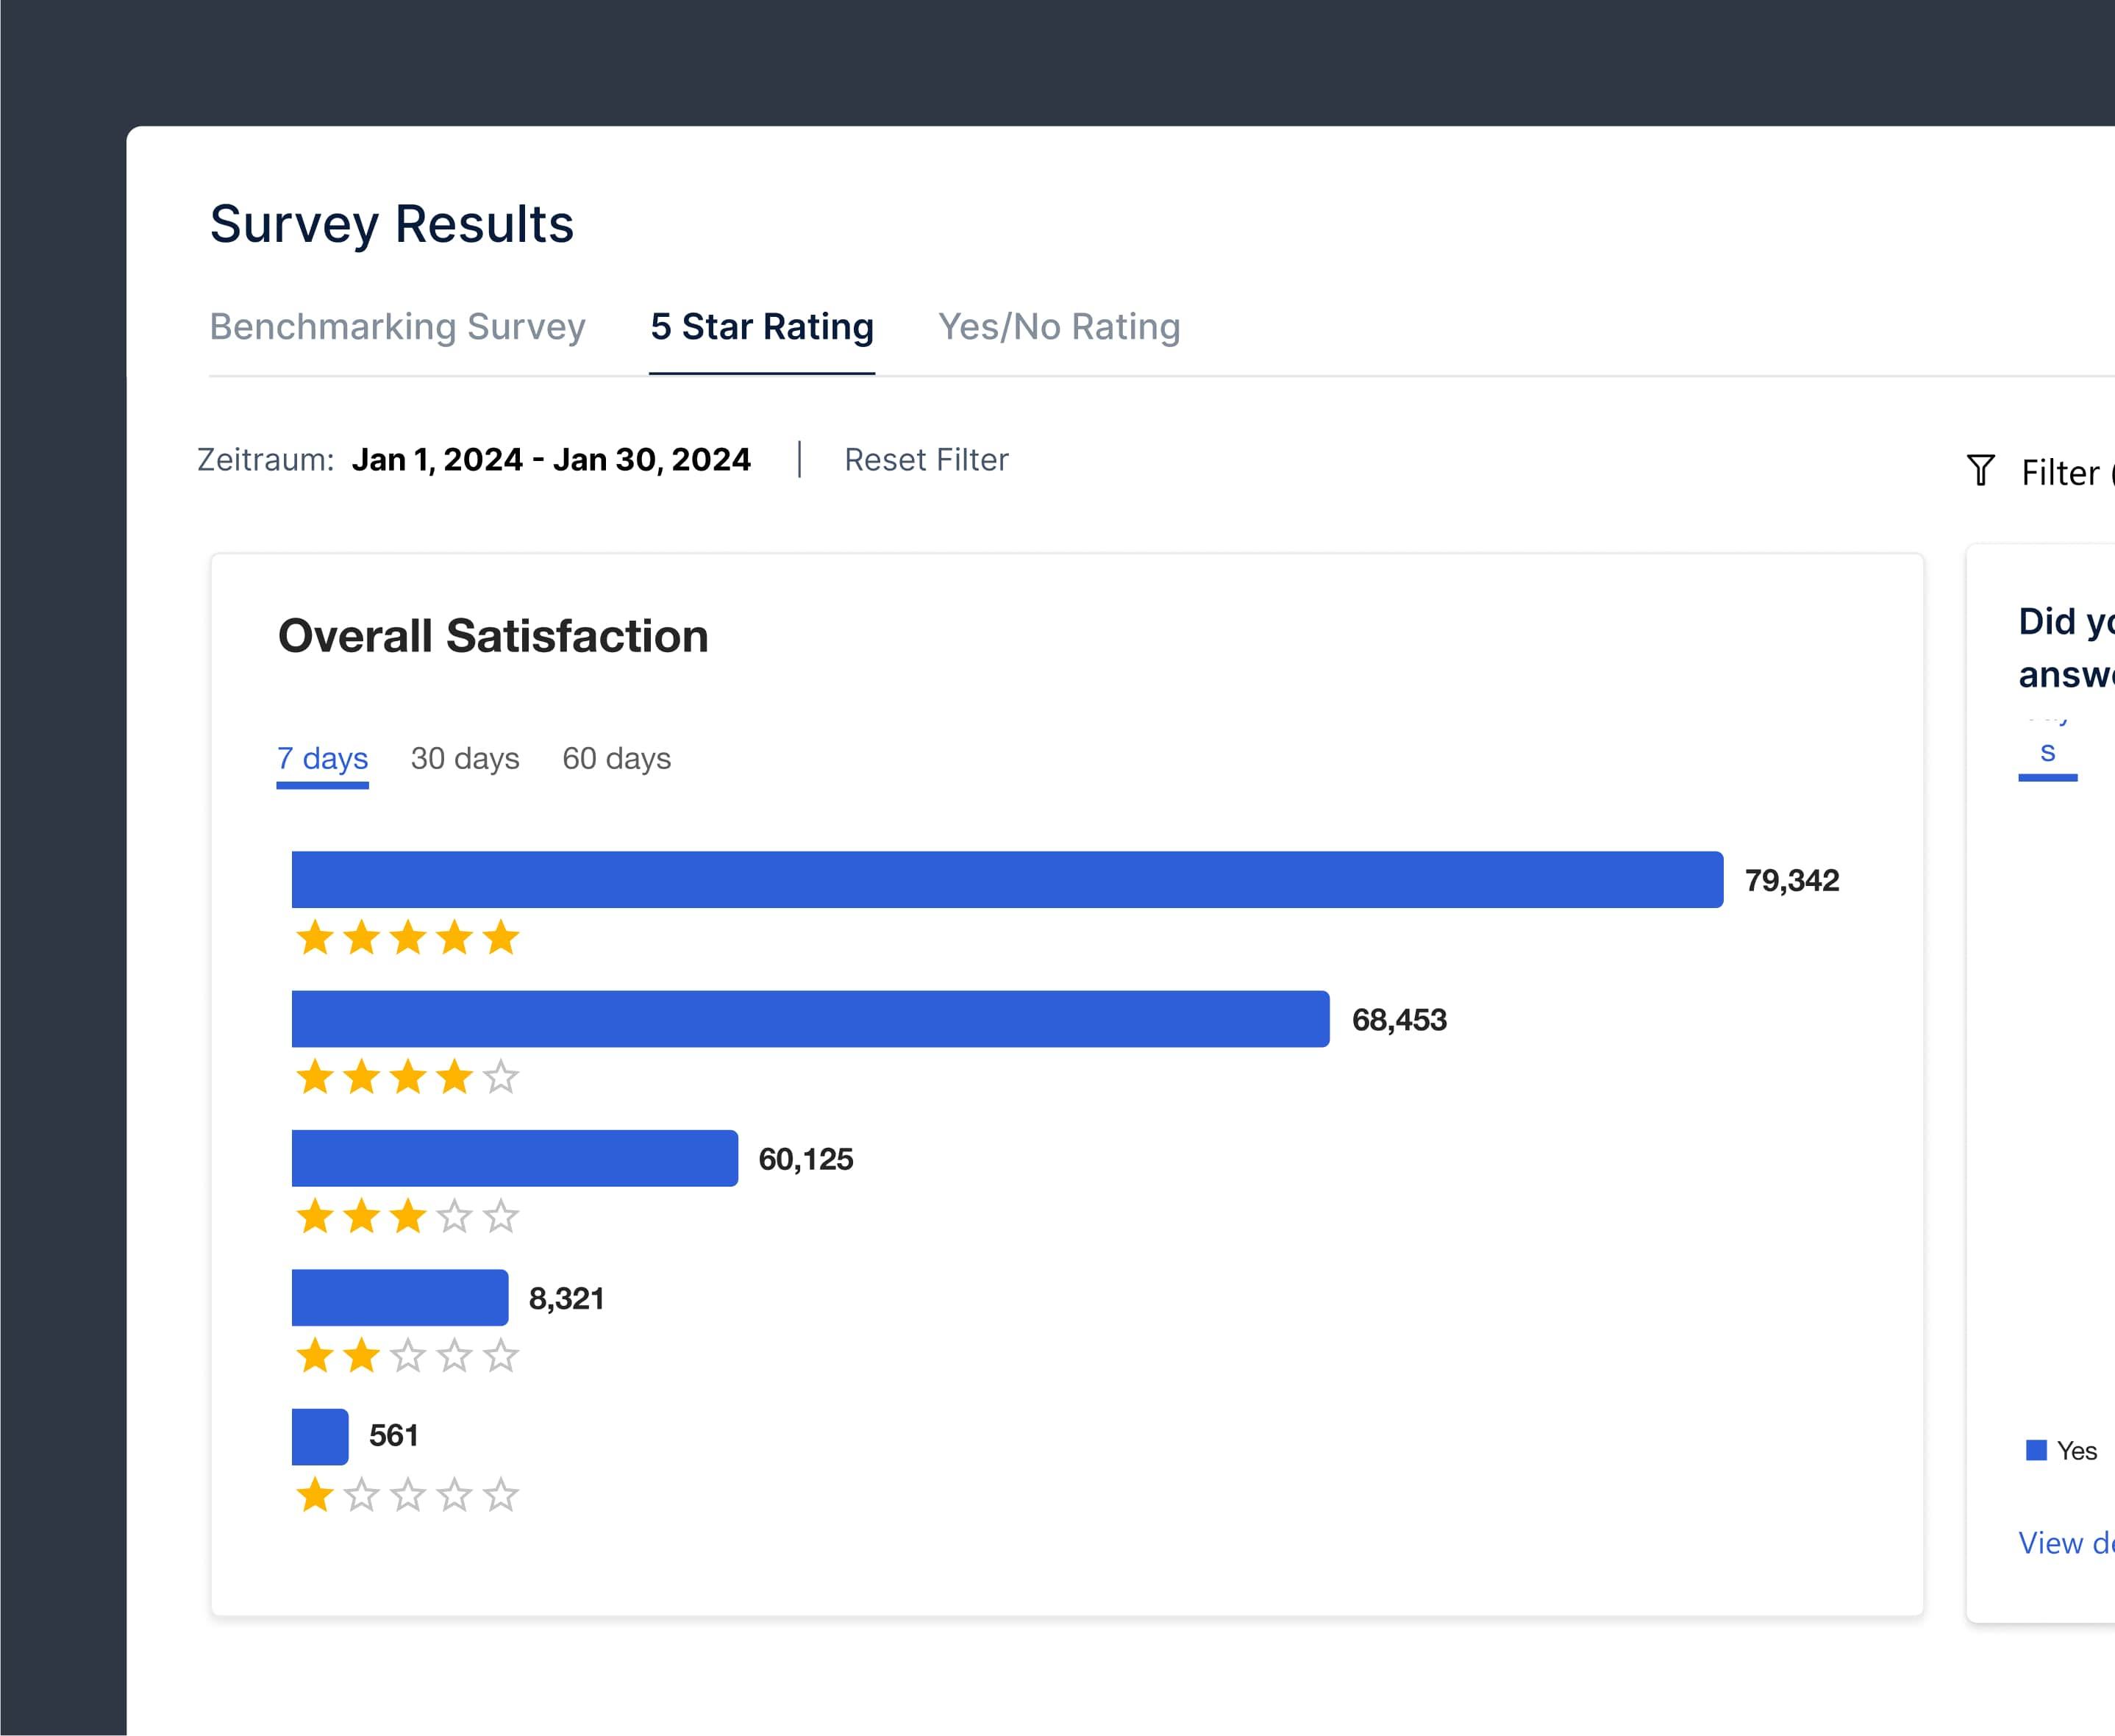Open the Zeitraum date range picker

pos(552,459)
